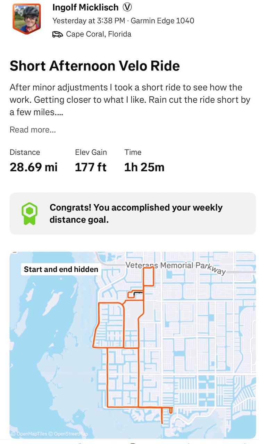Click the green weekly goal badge icon
Viewport: 259px width, 444px height.
tap(29, 213)
